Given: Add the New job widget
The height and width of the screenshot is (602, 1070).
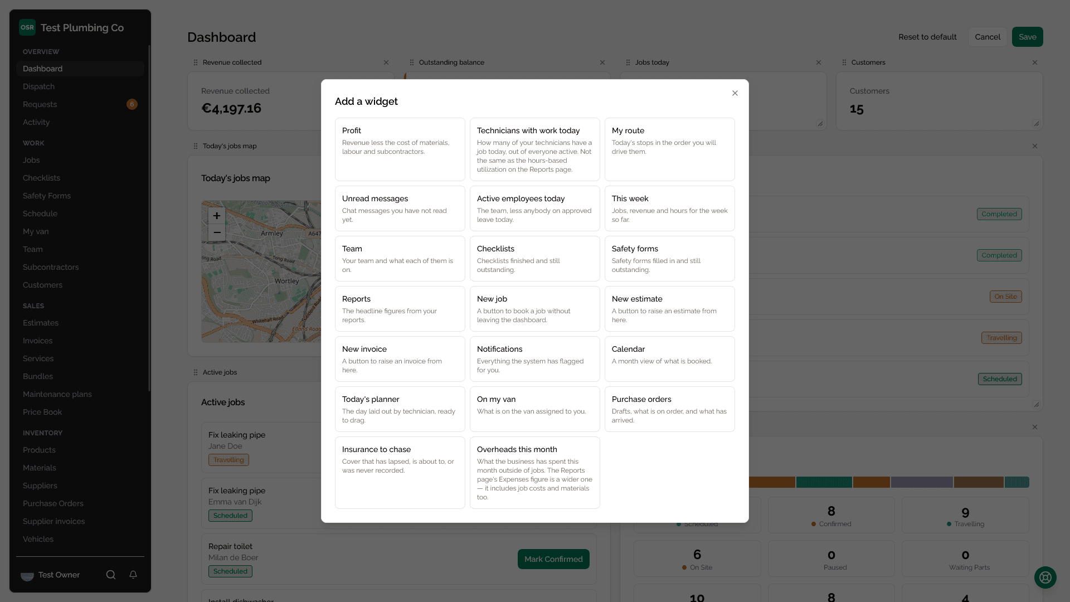Looking at the screenshot, I should coord(534,309).
